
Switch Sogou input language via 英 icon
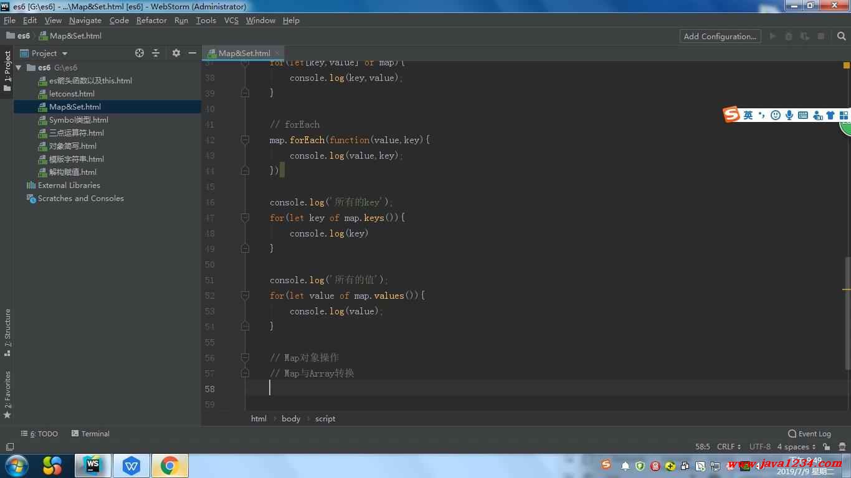[x=748, y=115]
